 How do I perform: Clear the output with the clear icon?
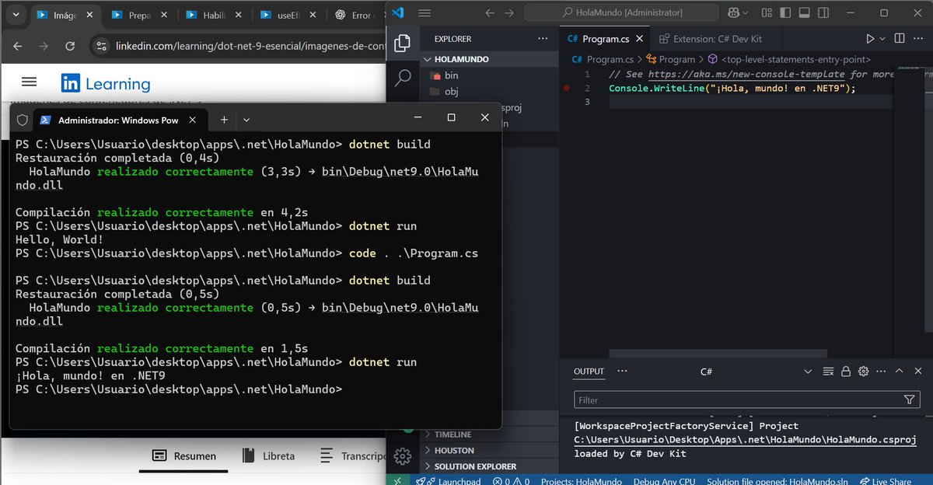(x=829, y=372)
